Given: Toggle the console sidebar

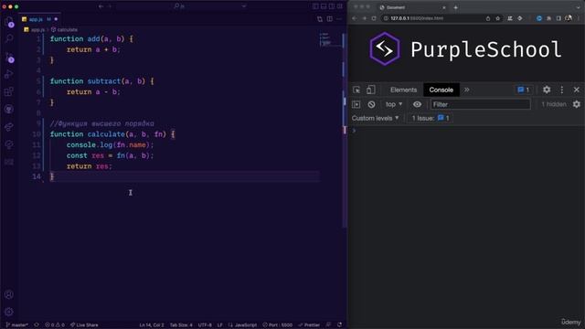Looking at the screenshot, I should pos(356,104).
